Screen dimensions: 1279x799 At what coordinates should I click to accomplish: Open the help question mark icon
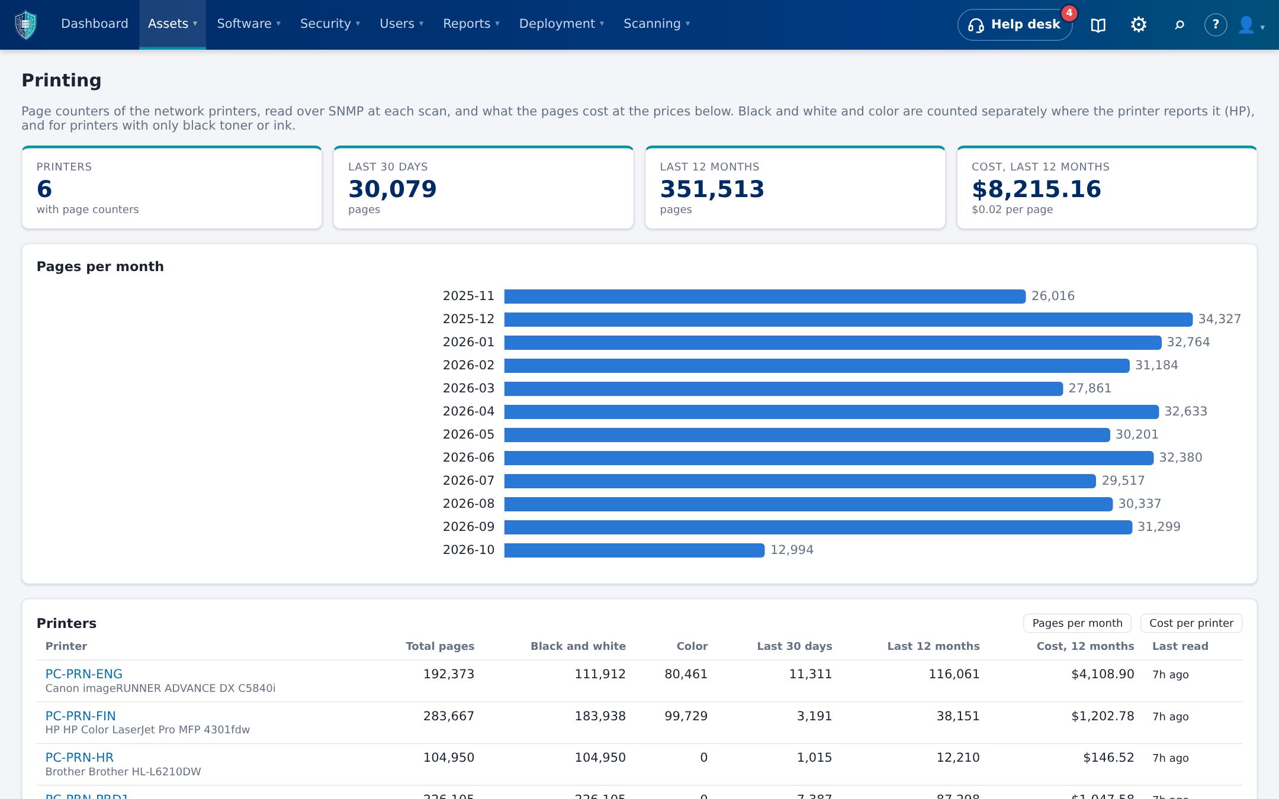pyautogui.click(x=1215, y=25)
